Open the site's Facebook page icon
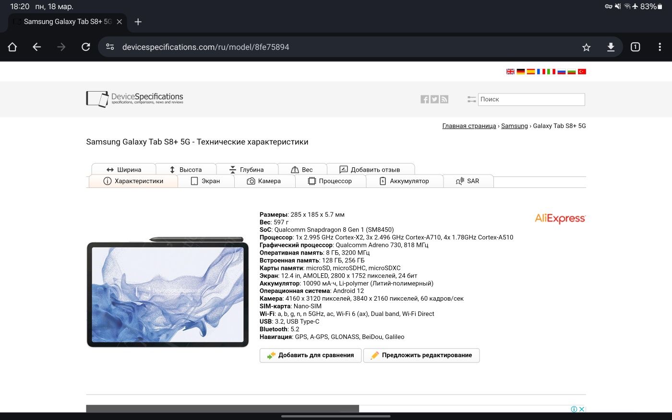The width and height of the screenshot is (672, 420). click(x=425, y=99)
